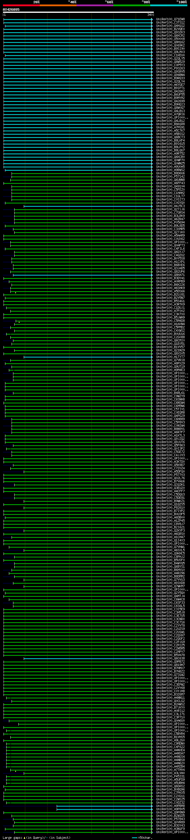Open the UniRef100_B9IPT1 hit
The image size is (190, 840).
[x=170, y=88]
